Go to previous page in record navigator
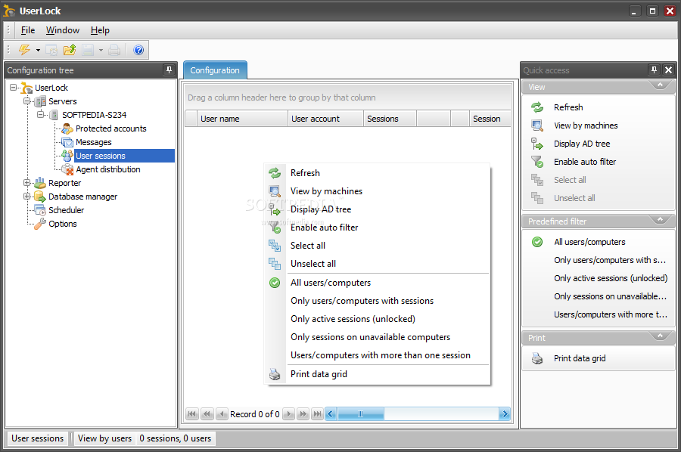 tap(207, 413)
